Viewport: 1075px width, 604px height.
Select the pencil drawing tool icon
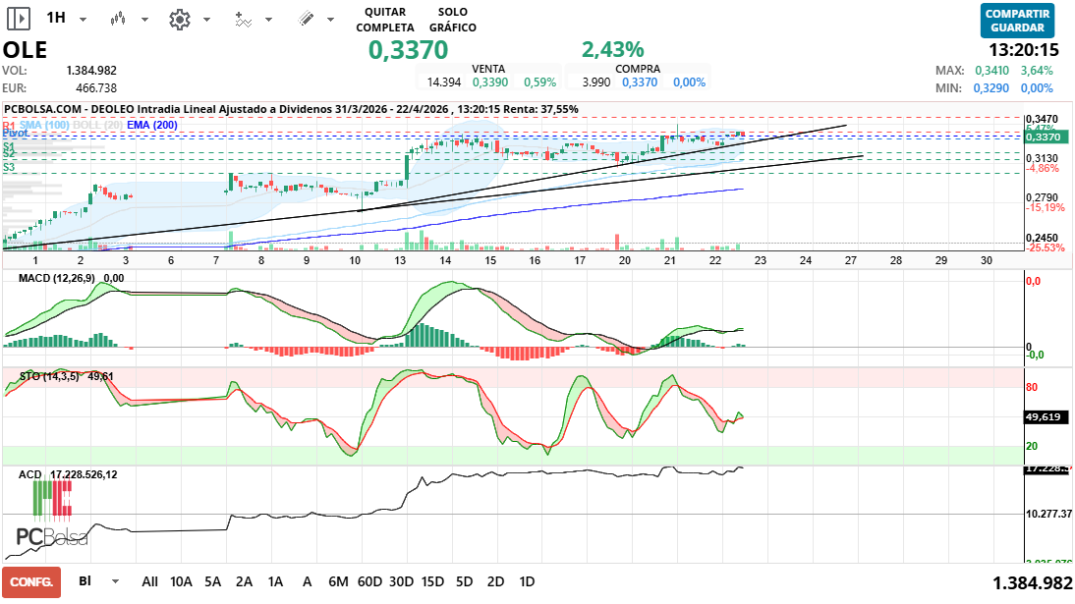pos(305,19)
